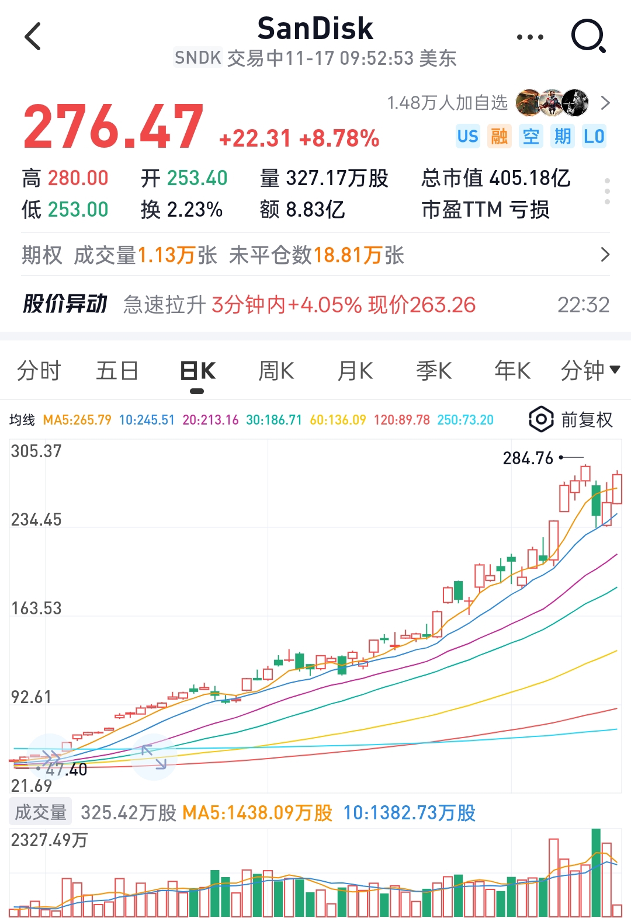
Task: Tap the US market badge
Action: pos(467,137)
